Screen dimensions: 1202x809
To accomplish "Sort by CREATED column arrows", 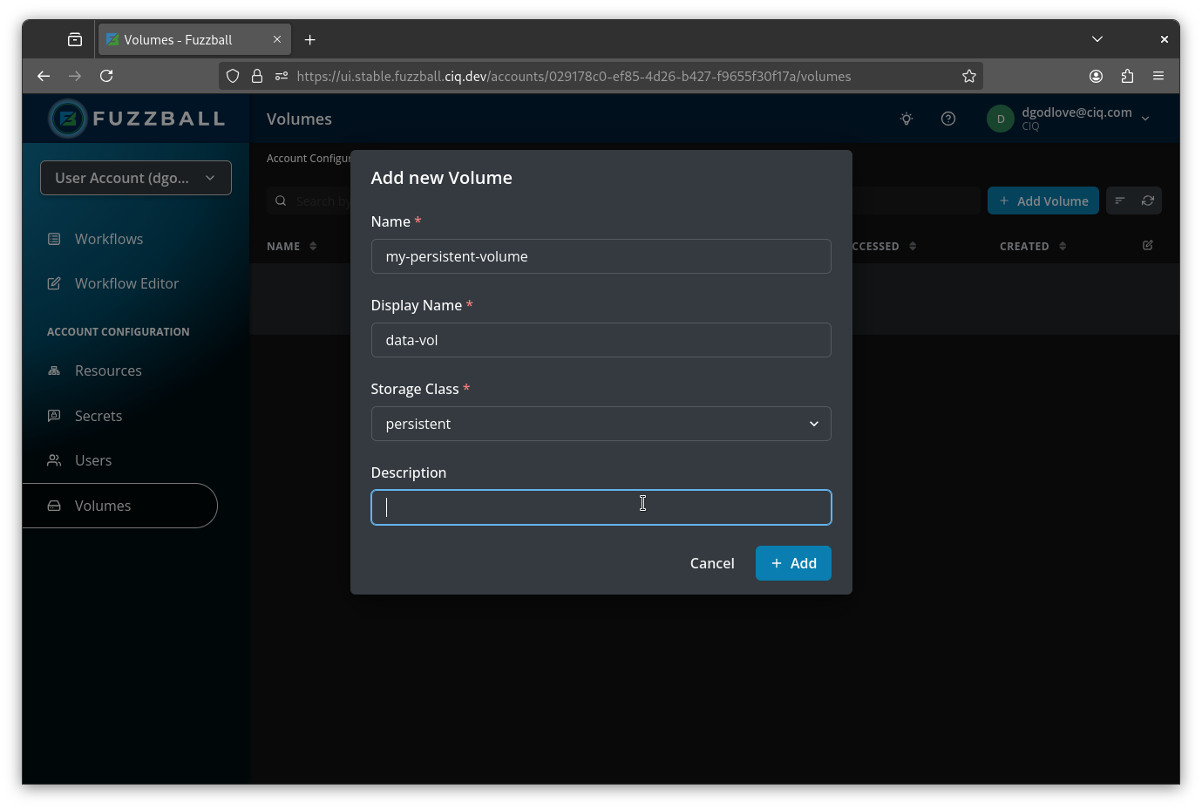I will coord(1063,247).
